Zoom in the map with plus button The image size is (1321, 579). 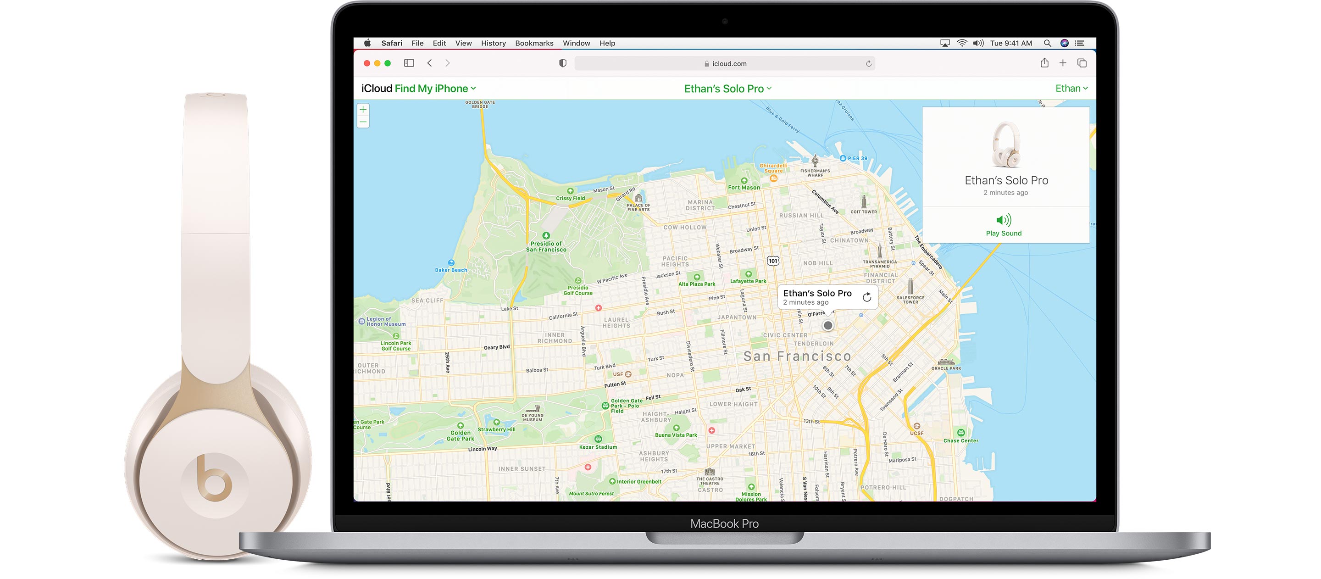[363, 109]
